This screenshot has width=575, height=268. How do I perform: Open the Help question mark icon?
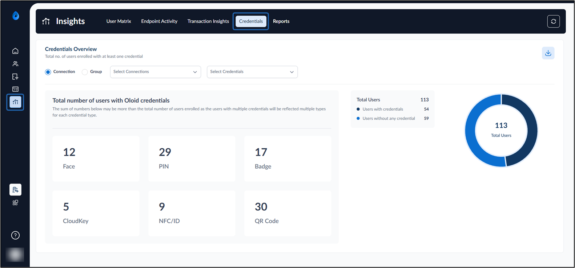tap(15, 235)
